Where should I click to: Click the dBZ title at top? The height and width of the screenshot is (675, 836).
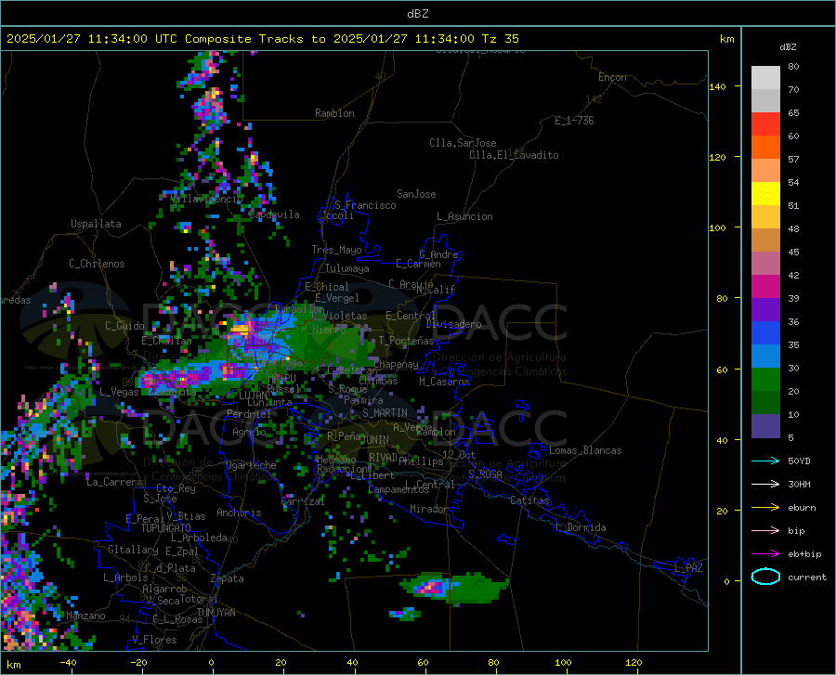click(417, 14)
